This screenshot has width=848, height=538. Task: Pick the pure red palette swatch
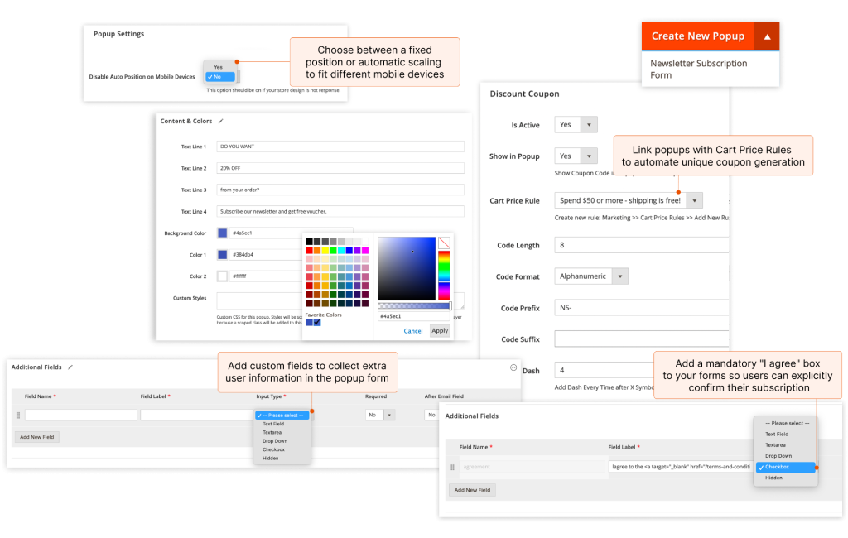(x=309, y=250)
